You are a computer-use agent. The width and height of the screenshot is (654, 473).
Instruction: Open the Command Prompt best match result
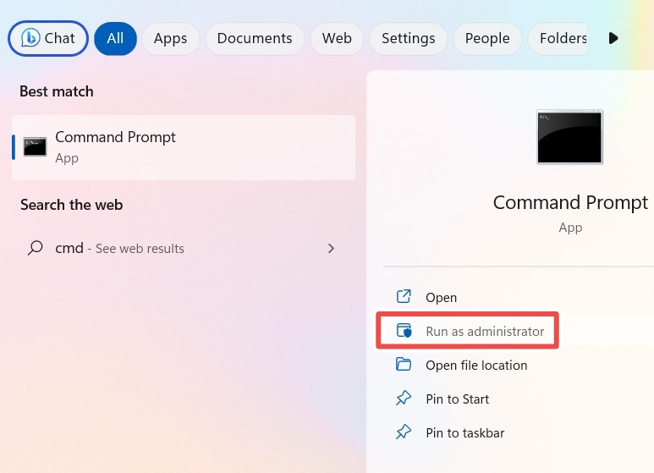click(184, 148)
